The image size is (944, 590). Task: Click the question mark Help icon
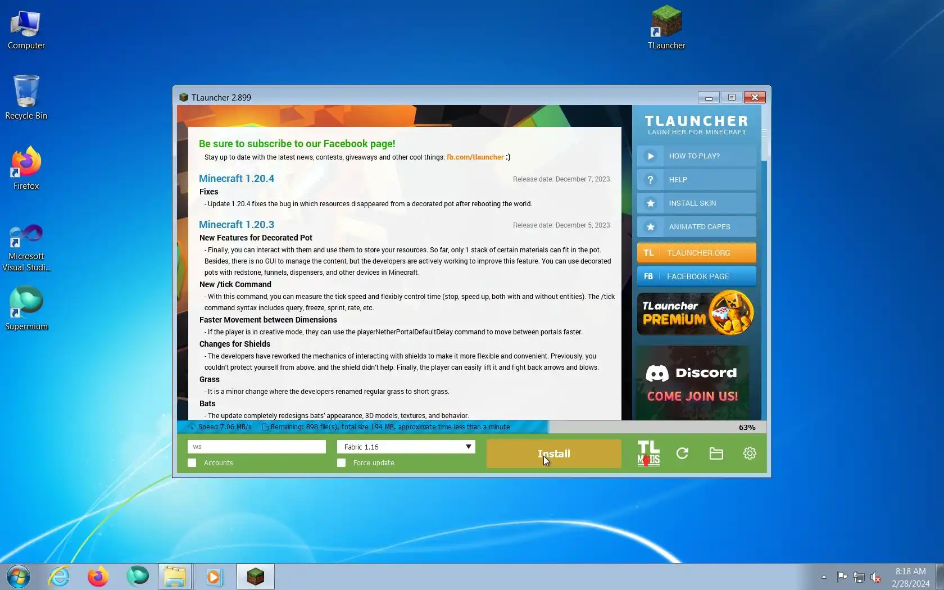tap(651, 180)
